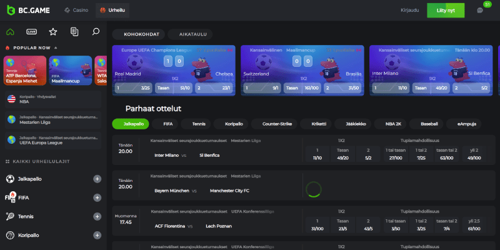Select Counter-Strike filter chip

[x=274, y=124]
